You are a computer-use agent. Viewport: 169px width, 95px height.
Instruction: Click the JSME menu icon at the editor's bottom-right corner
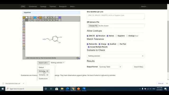click(78, 58)
